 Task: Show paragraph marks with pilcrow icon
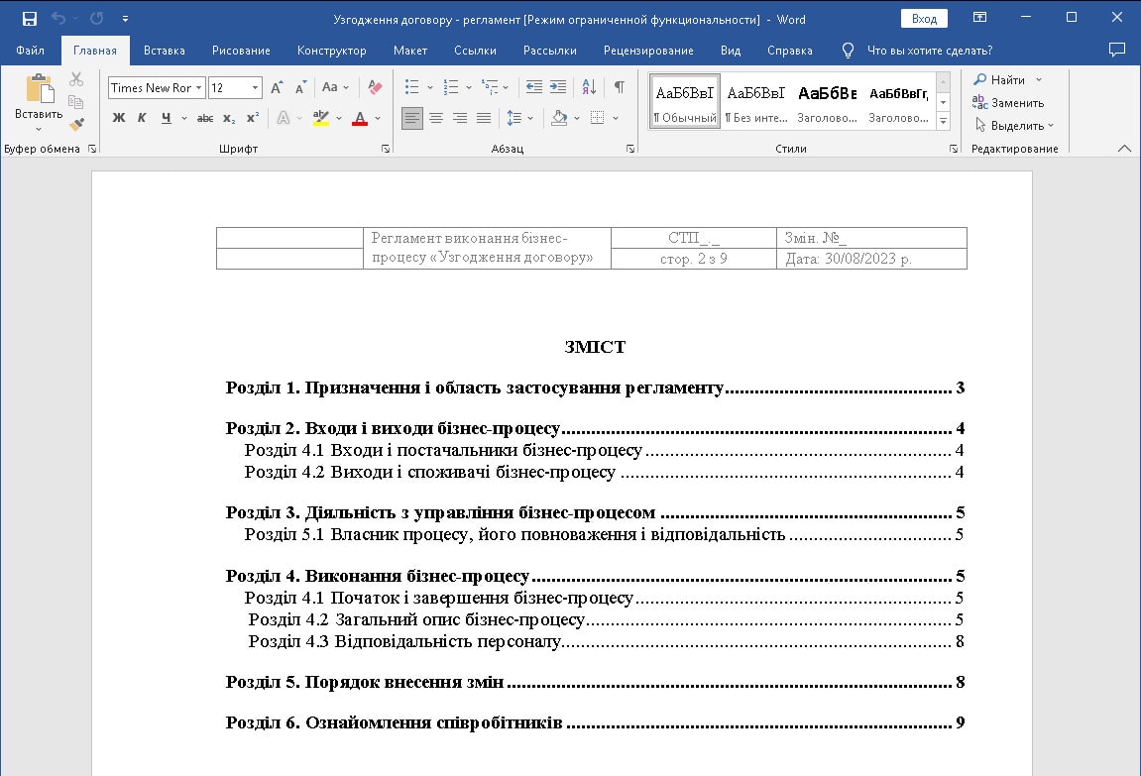619,87
